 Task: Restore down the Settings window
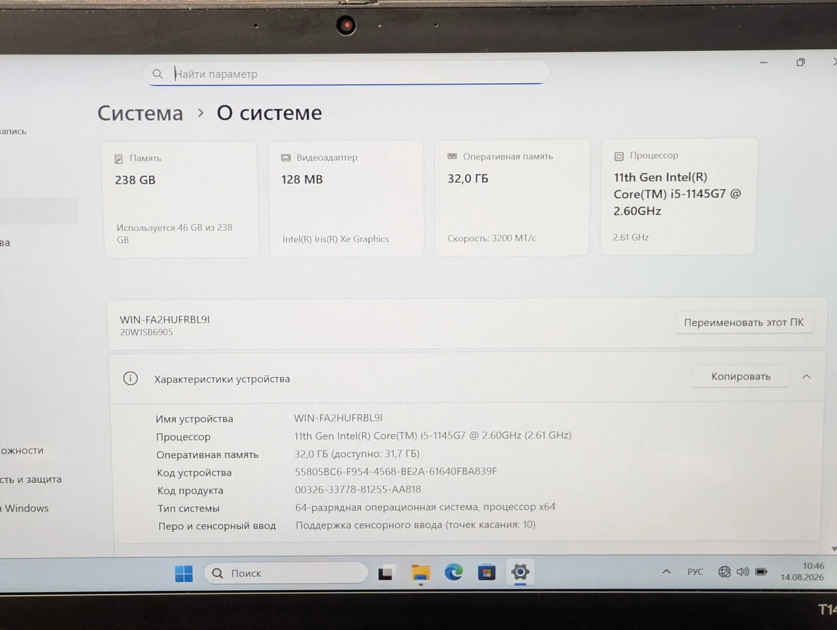[x=800, y=62]
